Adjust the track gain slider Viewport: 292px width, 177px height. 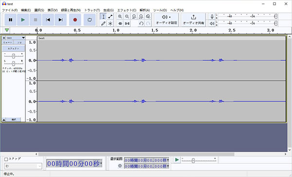pos(14,56)
